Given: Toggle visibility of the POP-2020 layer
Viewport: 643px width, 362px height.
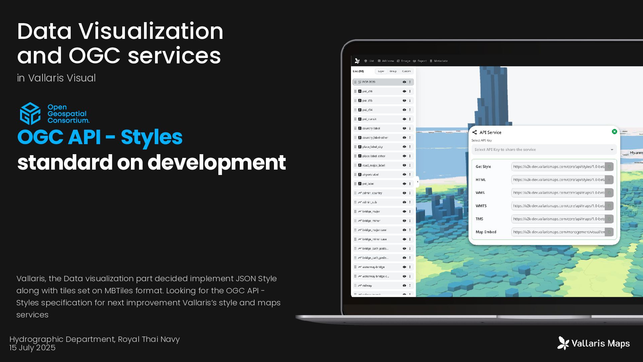Looking at the screenshot, I should pyautogui.click(x=404, y=82).
